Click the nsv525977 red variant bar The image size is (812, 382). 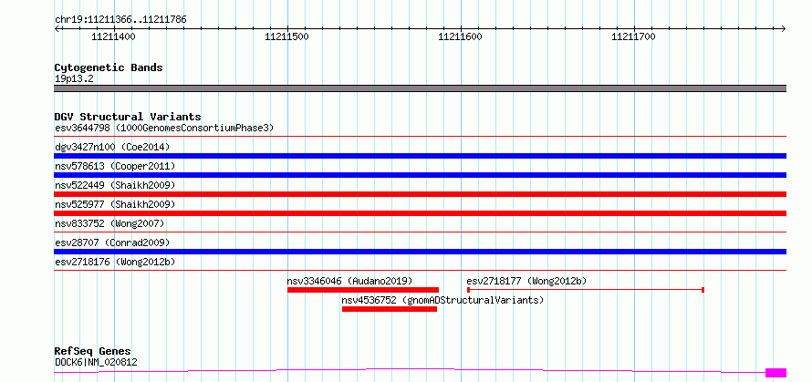420,213
